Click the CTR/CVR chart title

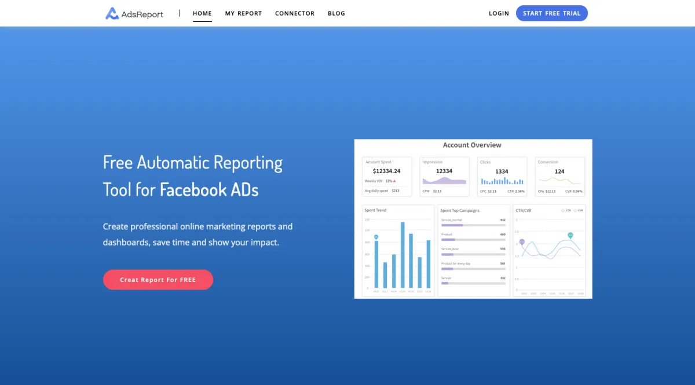tap(524, 211)
